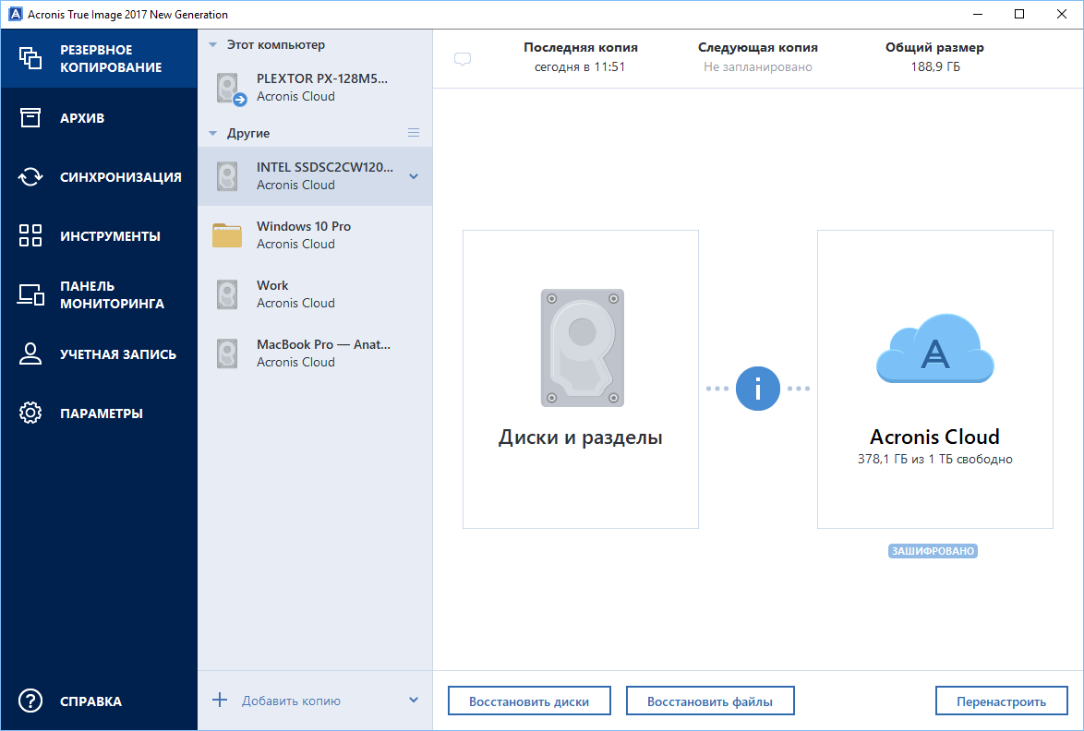Open Параметры via the gear icon
This screenshot has width=1084, height=731.
[x=30, y=413]
